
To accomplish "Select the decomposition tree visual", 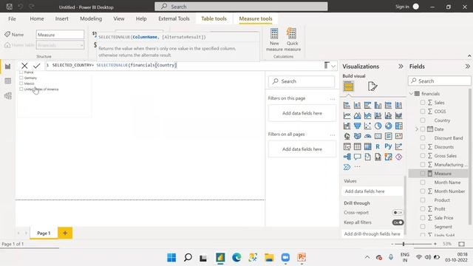I will (347, 157).
